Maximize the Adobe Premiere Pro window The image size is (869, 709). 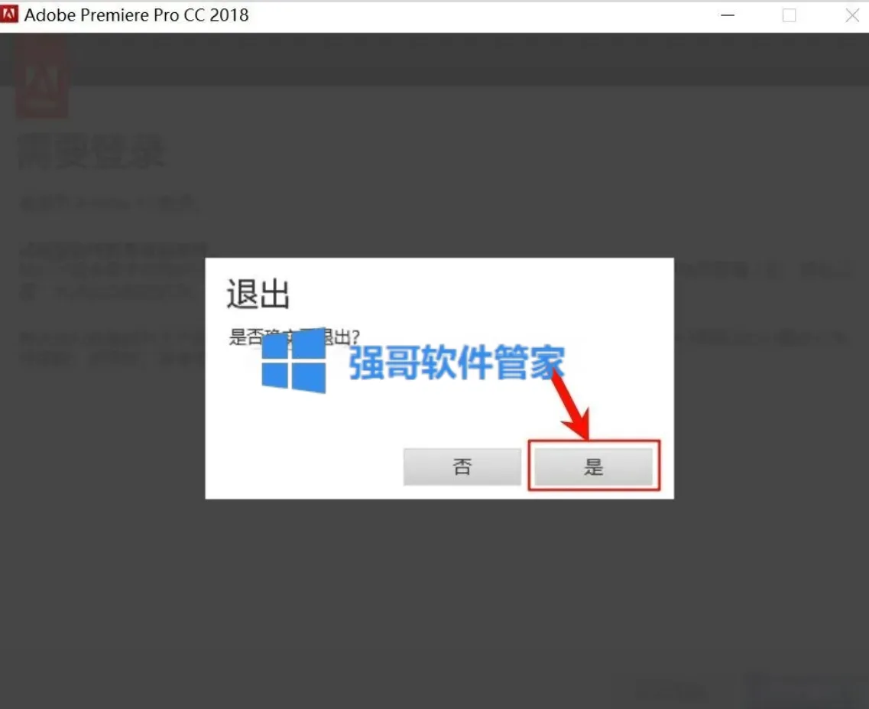tap(790, 15)
